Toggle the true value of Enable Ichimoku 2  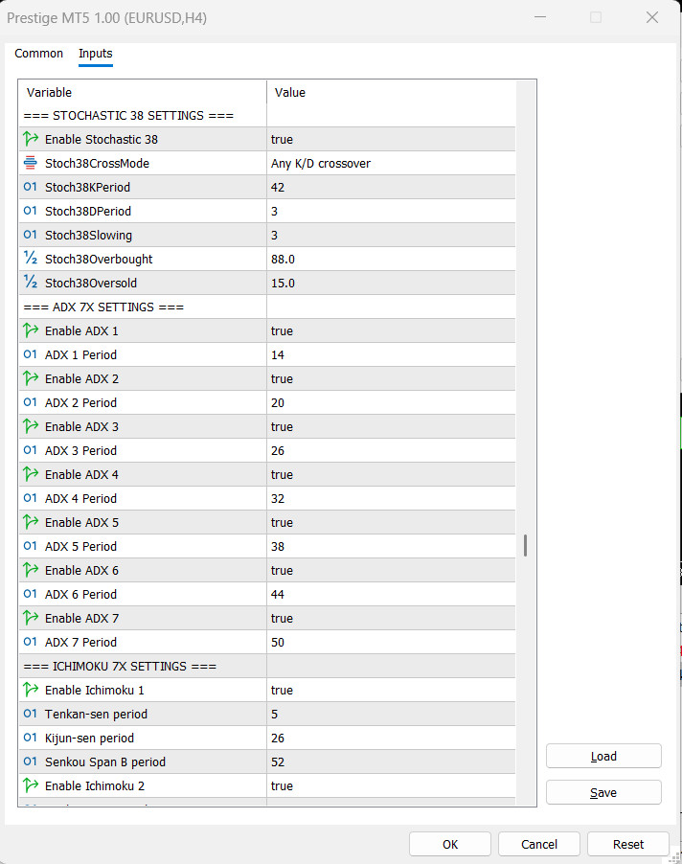click(391, 785)
